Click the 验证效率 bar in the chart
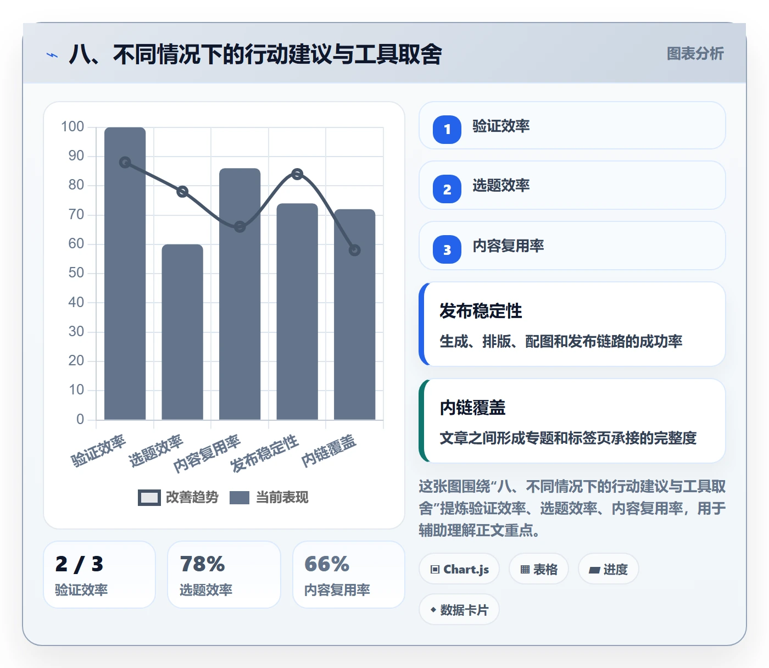 125,274
